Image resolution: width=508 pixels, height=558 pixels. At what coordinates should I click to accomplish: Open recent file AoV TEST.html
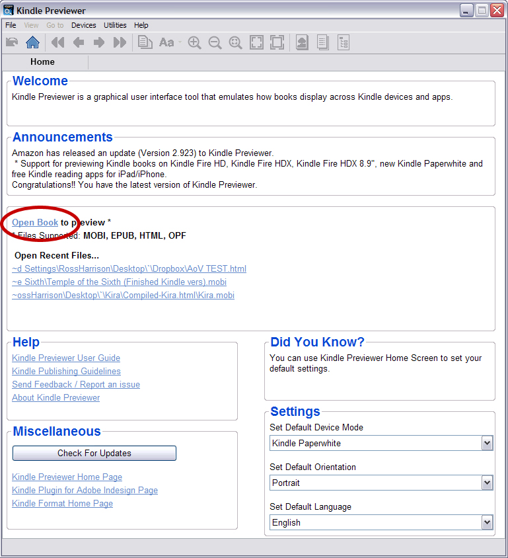[129, 268]
